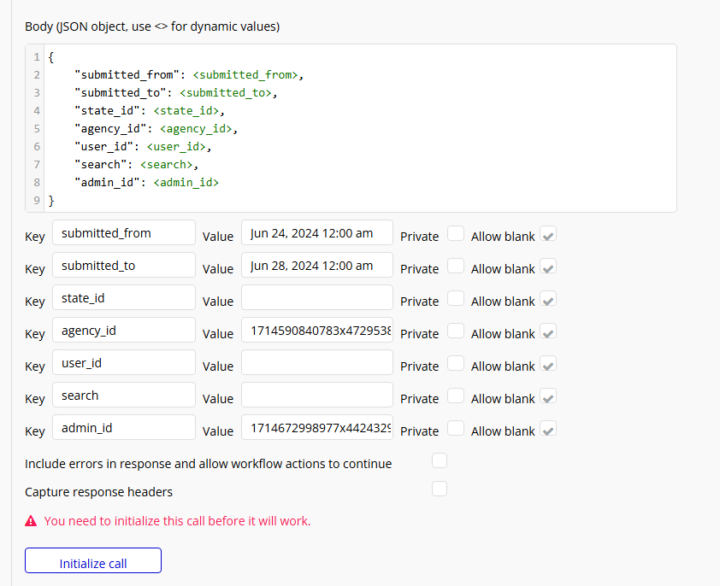Toggle Private checkbox for search
This screenshot has width=720, height=586.
456,396
